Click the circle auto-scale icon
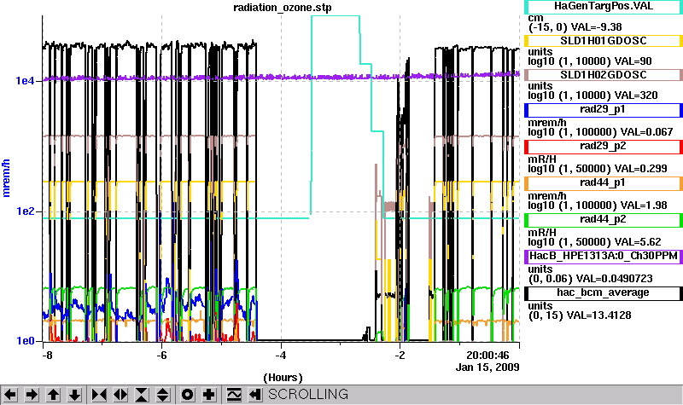 pyautogui.click(x=187, y=395)
